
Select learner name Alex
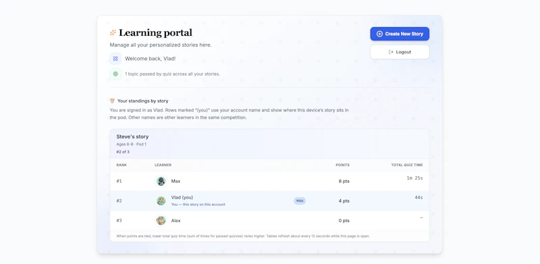point(176,220)
